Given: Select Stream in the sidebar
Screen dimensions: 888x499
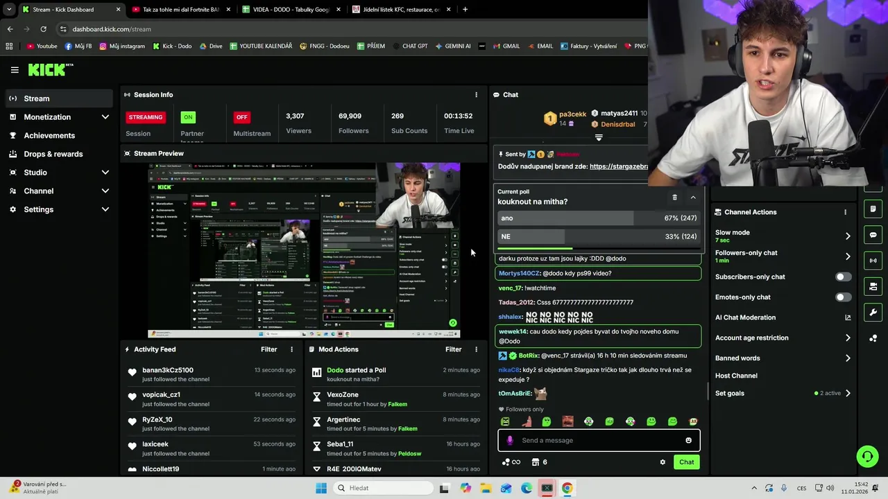Looking at the screenshot, I should (x=59, y=98).
